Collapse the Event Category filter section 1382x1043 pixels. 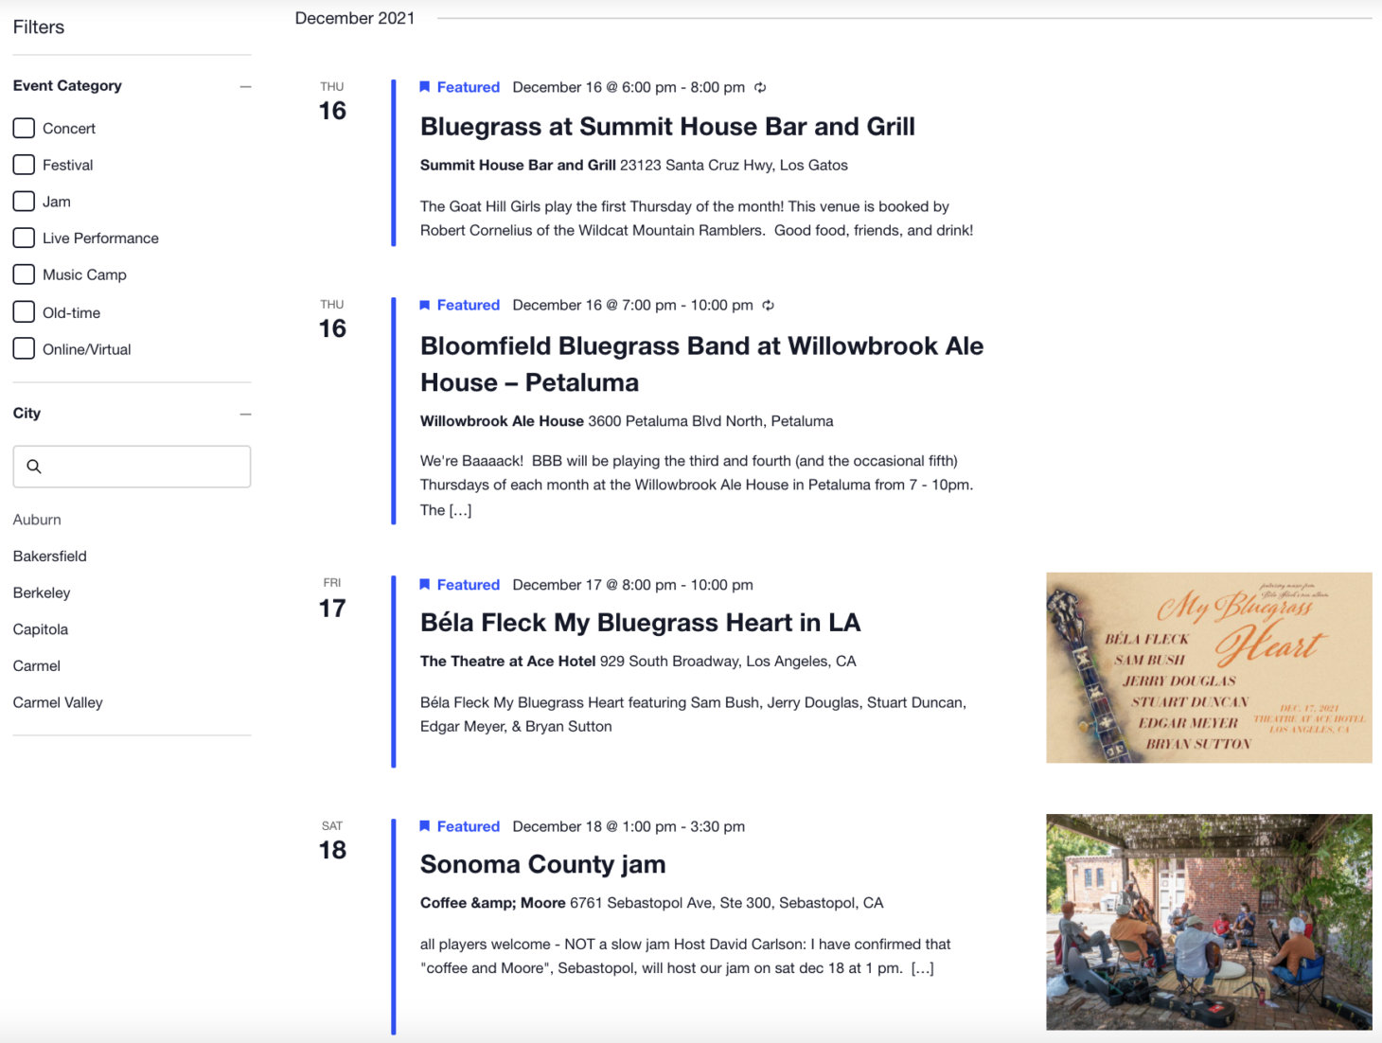[245, 86]
